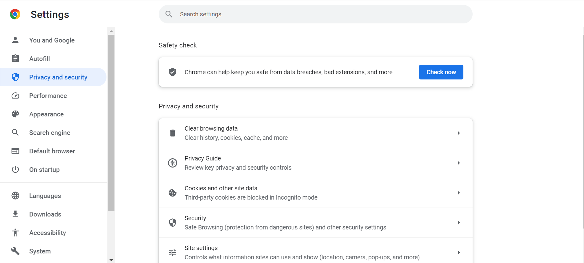Click the Autofill clipboard icon
This screenshot has height=263, width=584.
[15, 59]
